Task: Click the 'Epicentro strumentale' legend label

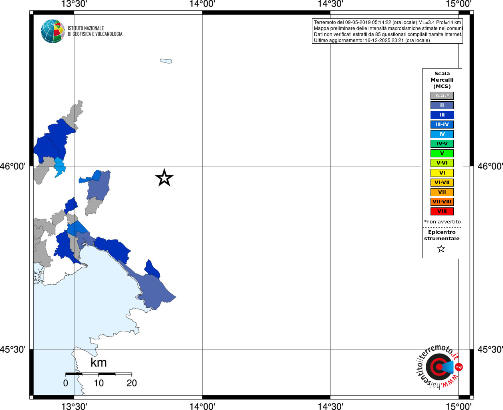Action: click(x=442, y=235)
